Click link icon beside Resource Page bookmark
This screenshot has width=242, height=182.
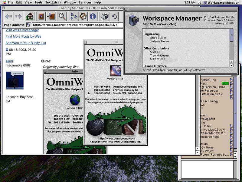coord(231,137)
